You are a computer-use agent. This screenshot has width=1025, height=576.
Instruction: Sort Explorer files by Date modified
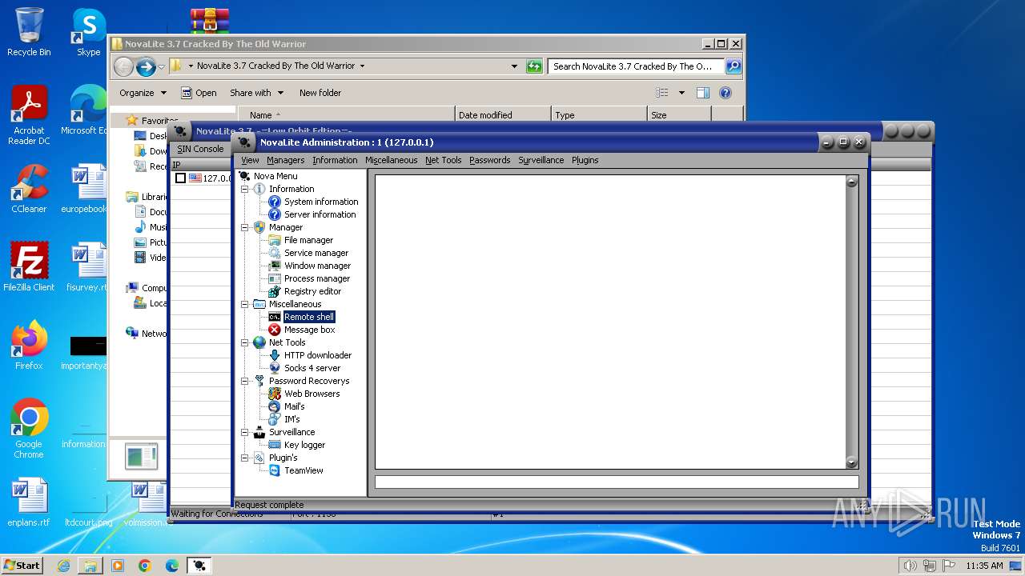pyautogui.click(x=502, y=115)
